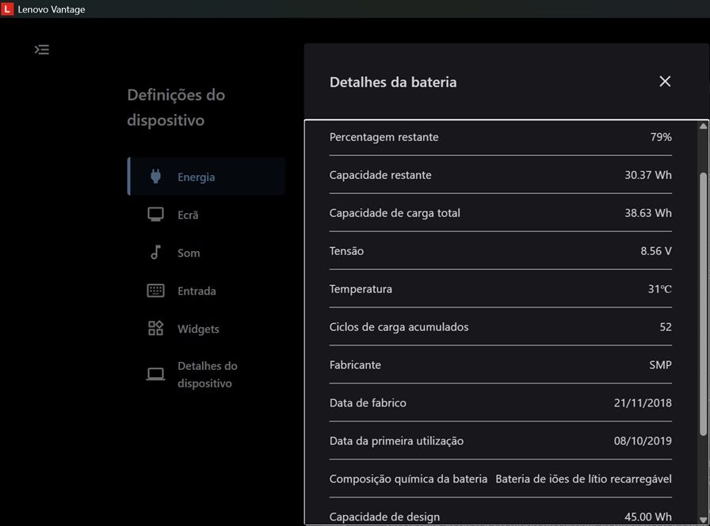Select the Temperatura label

pos(361,289)
